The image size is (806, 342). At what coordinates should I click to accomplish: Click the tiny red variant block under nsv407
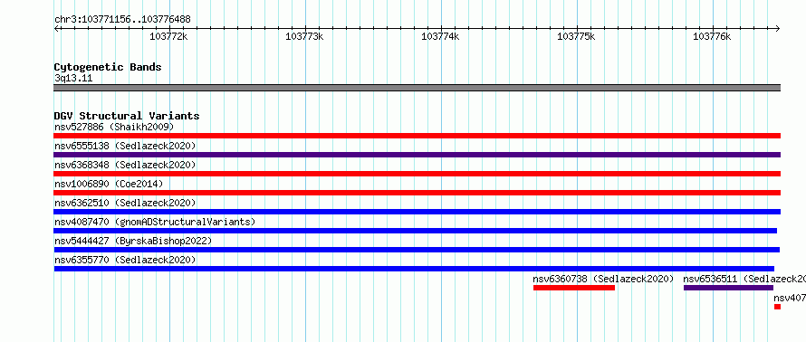click(777, 307)
